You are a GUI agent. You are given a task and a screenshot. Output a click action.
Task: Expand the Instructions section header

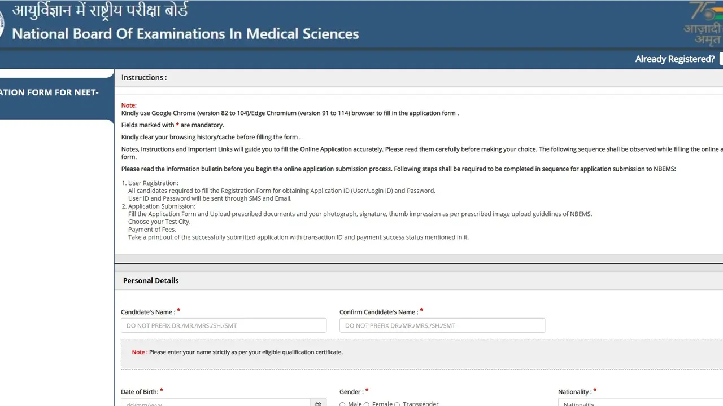coord(144,77)
